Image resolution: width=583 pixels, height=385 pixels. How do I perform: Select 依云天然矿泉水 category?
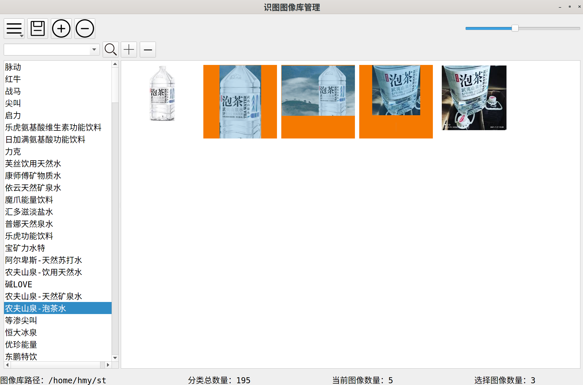[58, 188]
